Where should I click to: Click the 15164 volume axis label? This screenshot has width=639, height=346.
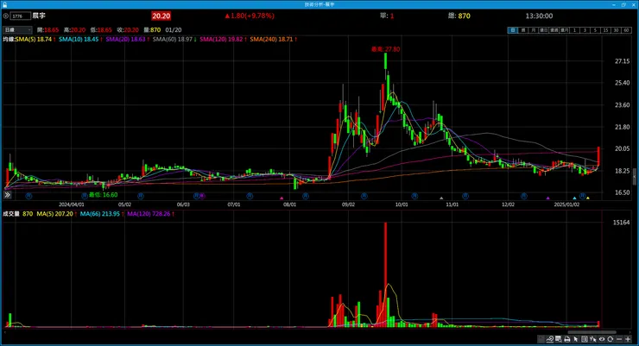622,223
